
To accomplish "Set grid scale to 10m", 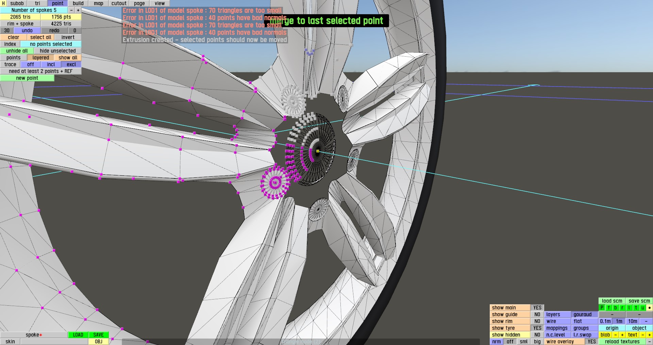I will pos(633,321).
